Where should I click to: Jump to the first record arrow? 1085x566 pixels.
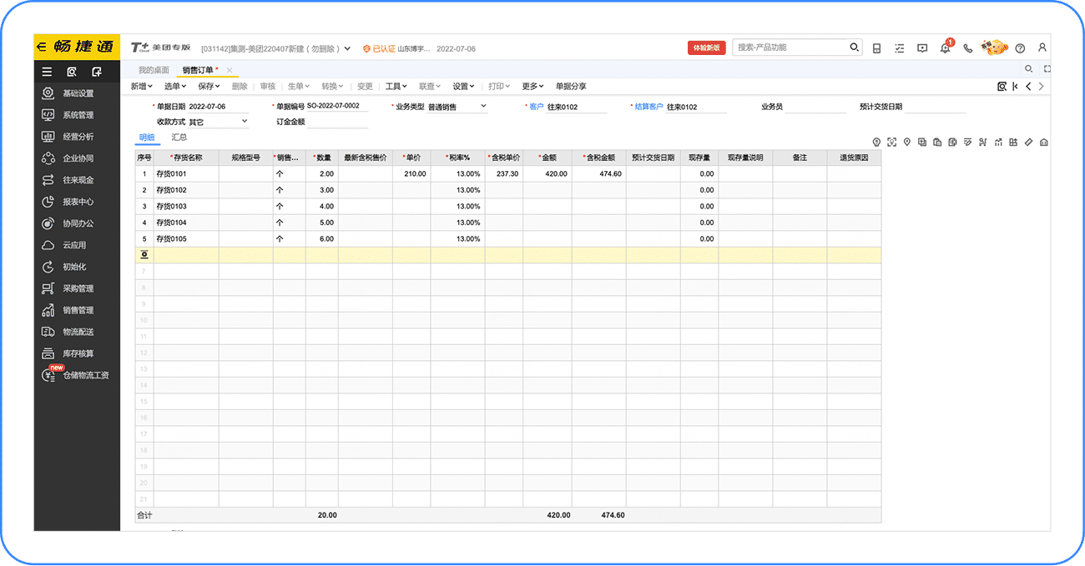coord(1015,86)
